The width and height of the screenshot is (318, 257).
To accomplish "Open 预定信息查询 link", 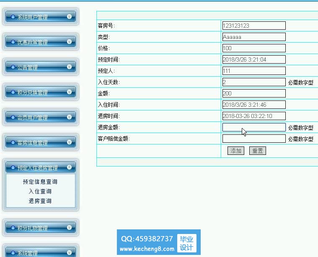I will point(40,182).
